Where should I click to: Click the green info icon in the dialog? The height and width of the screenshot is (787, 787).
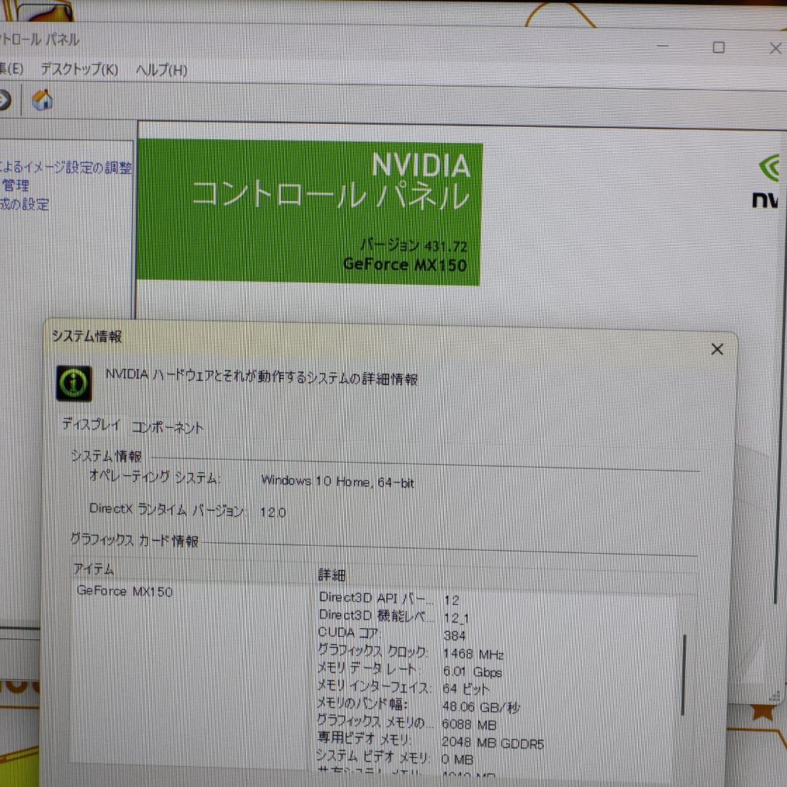pyautogui.click(x=74, y=382)
